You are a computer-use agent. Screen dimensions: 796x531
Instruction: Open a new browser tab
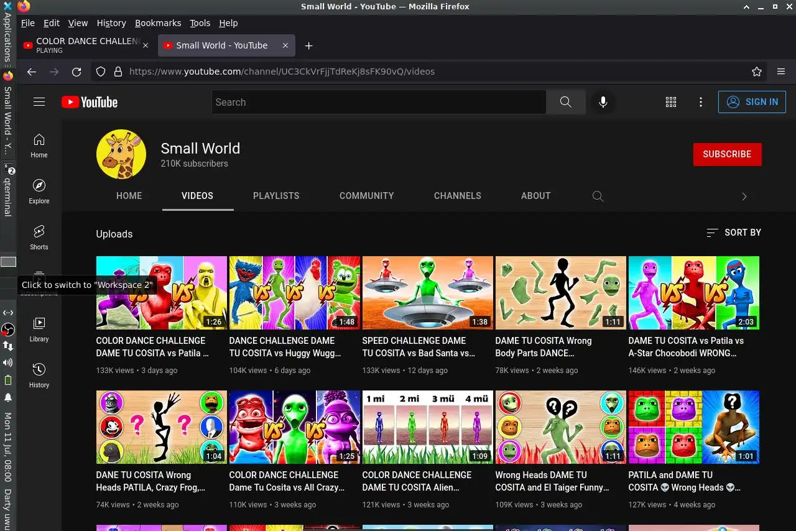coord(308,45)
